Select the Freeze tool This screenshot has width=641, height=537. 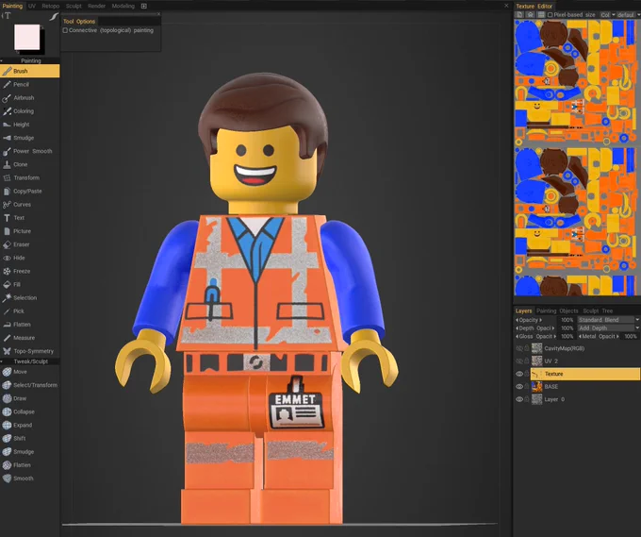(29, 271)
